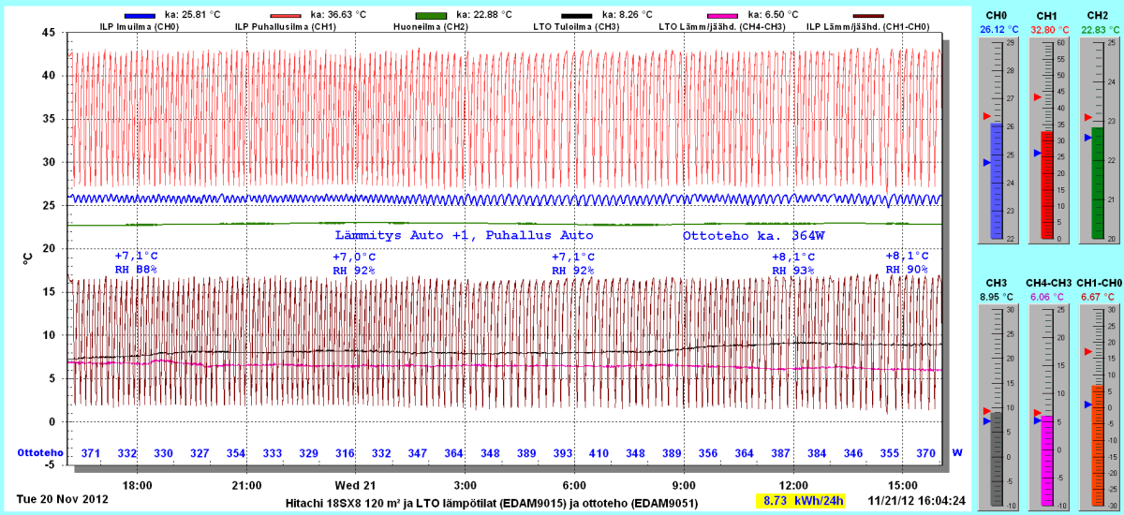The image size is (1124, 515).
Task: Click the red max marker on CH0 gauge
Action: (985, 116)
